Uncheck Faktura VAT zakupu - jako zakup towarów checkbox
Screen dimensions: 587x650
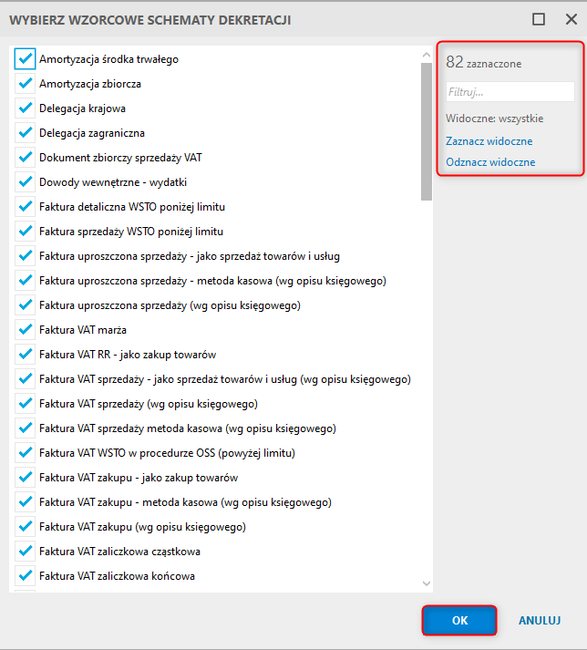(x=25, y=478)
